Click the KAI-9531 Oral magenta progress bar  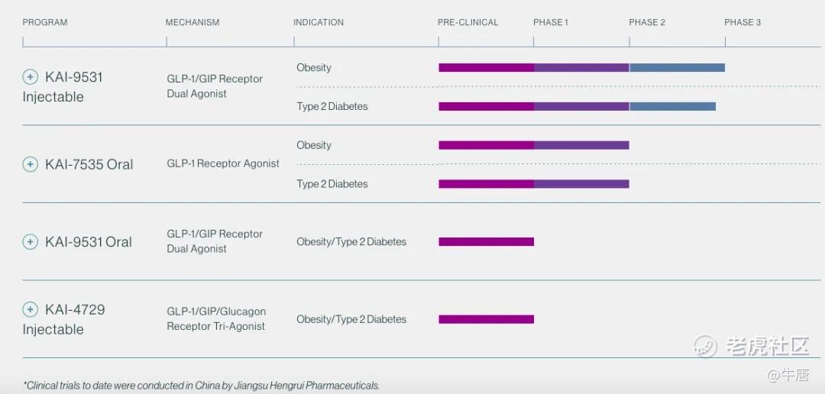tap(486, 242)
